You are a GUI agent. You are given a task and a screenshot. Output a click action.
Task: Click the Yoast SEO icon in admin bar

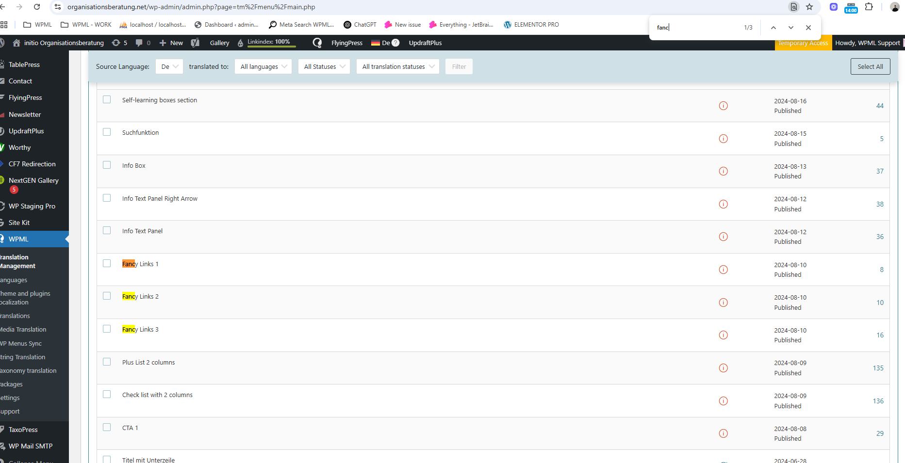click(195, 43)
